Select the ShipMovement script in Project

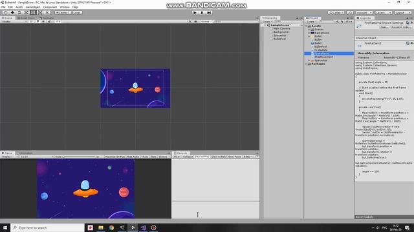click(323, 57)
